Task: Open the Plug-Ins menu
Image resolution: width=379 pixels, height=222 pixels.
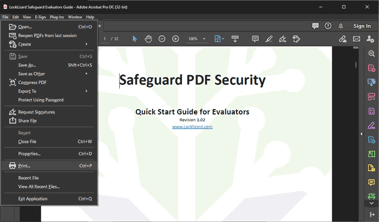Action: [x=57, y=17]
